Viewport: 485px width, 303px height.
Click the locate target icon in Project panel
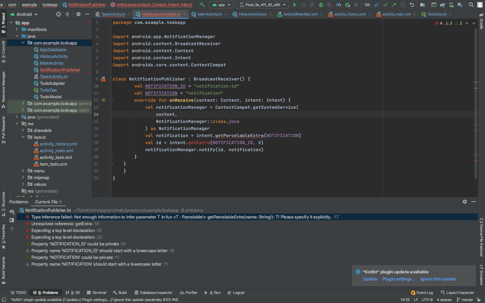click(59, 14)
